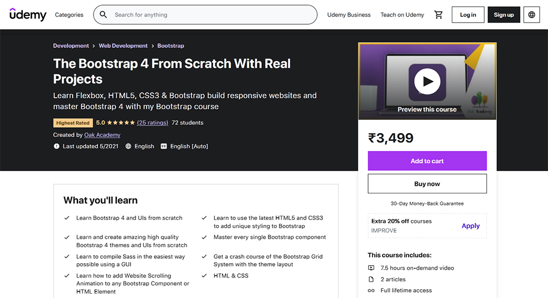
Task: Open the Oak Academy instructor link
Action: point(102,135)
